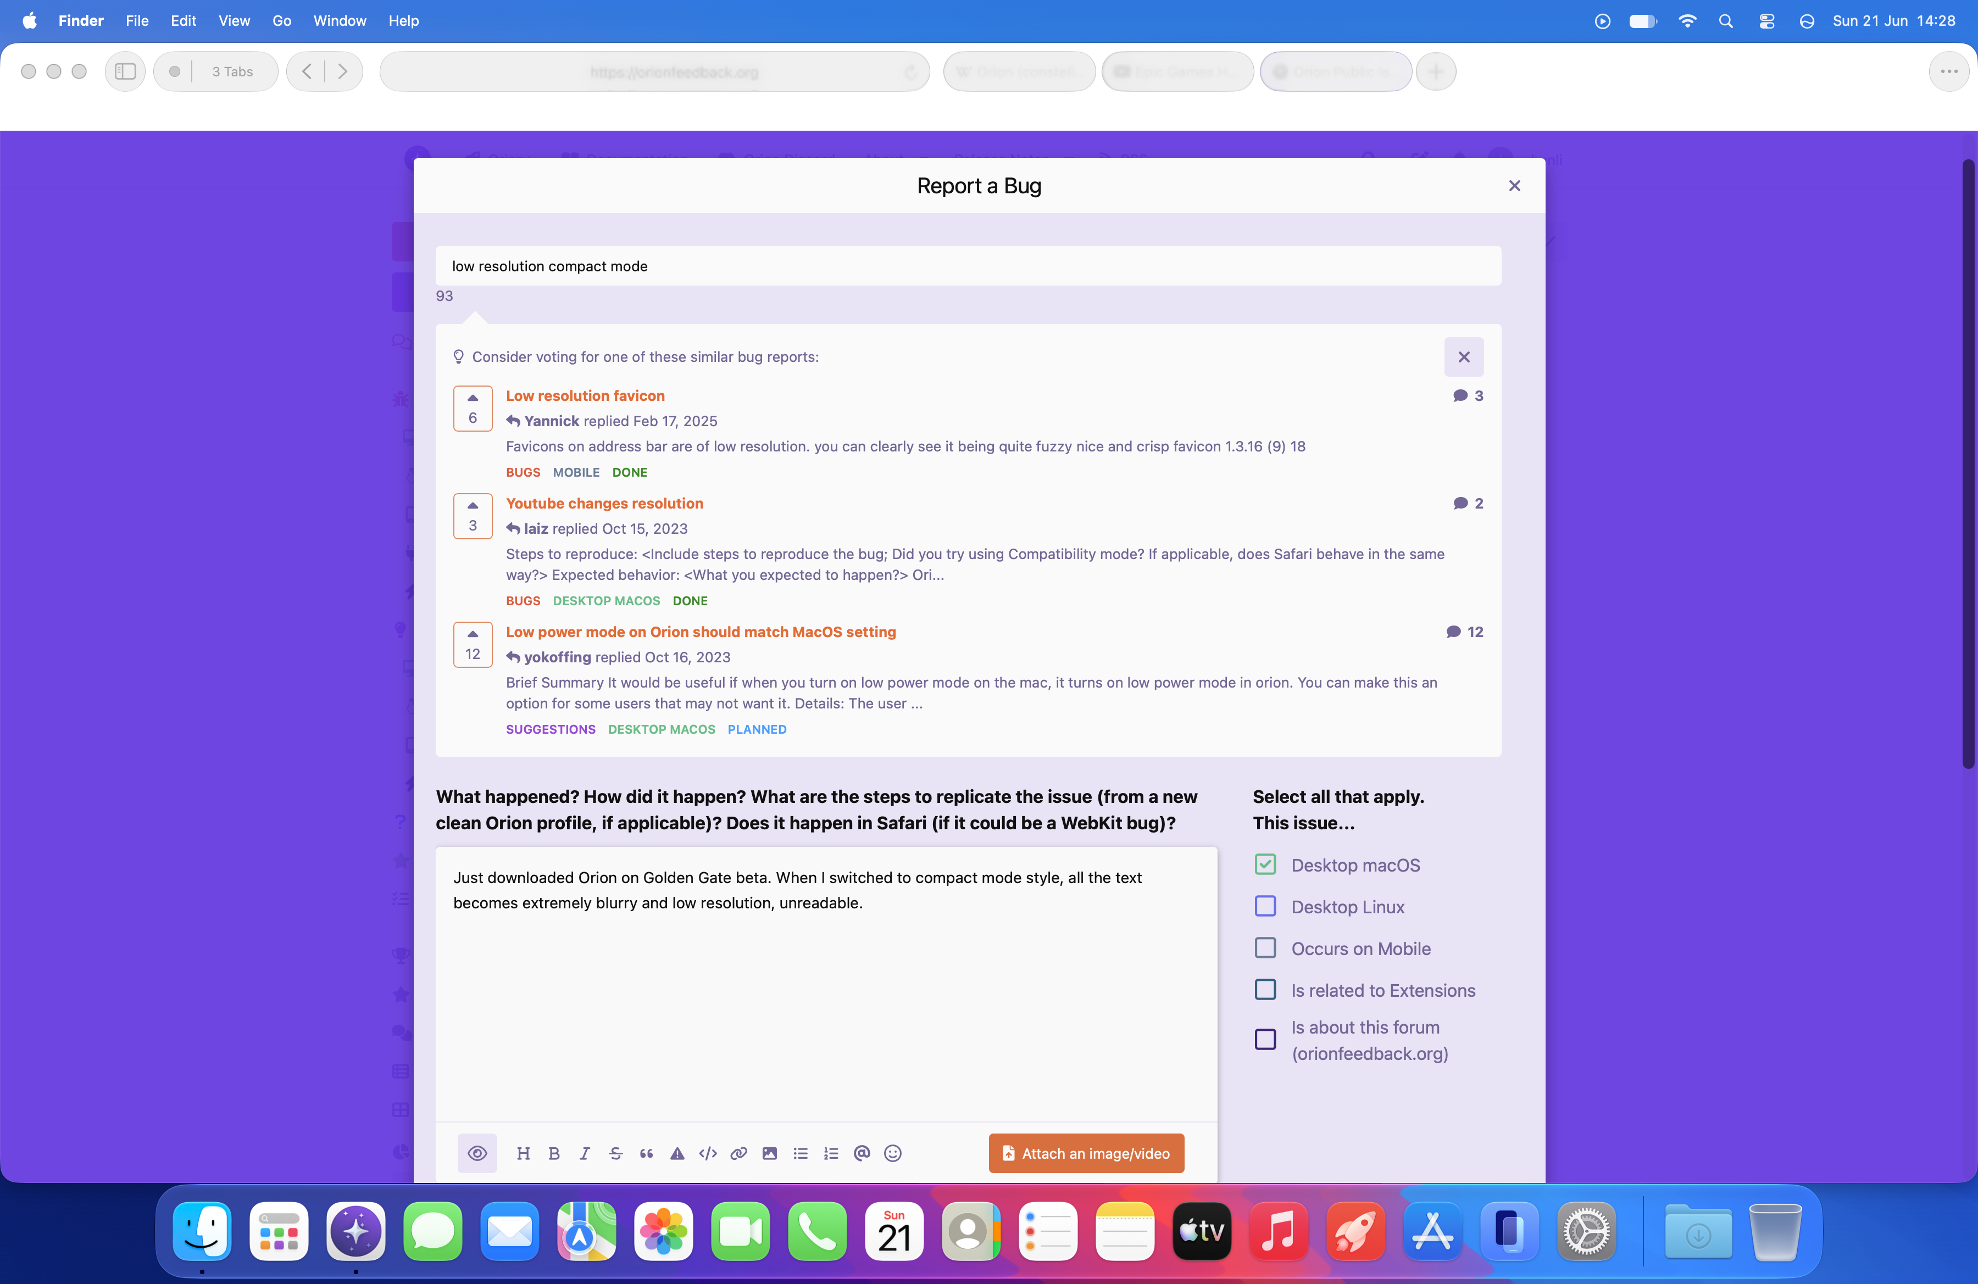Image resolution: width=1978 pixels, height=1284 pixels.
Task: Click the orionfeedback.org address bar
Action: coord(654,71)
